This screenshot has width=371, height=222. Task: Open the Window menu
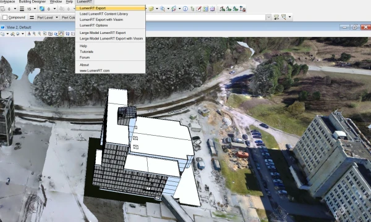coord(56,2)
